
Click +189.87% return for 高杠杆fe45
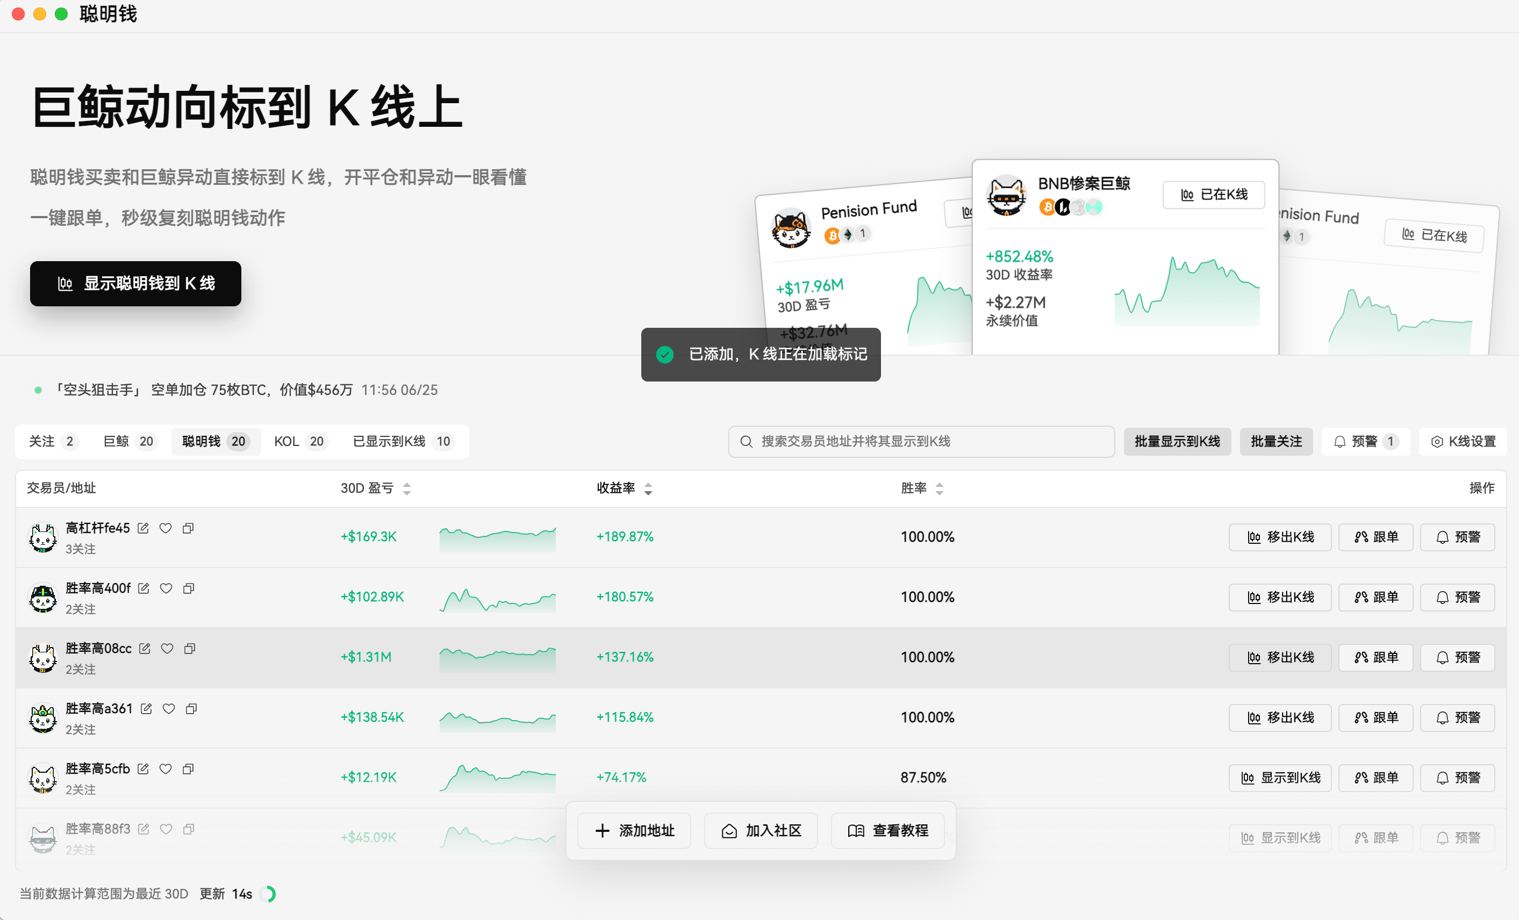click(625, 537)
